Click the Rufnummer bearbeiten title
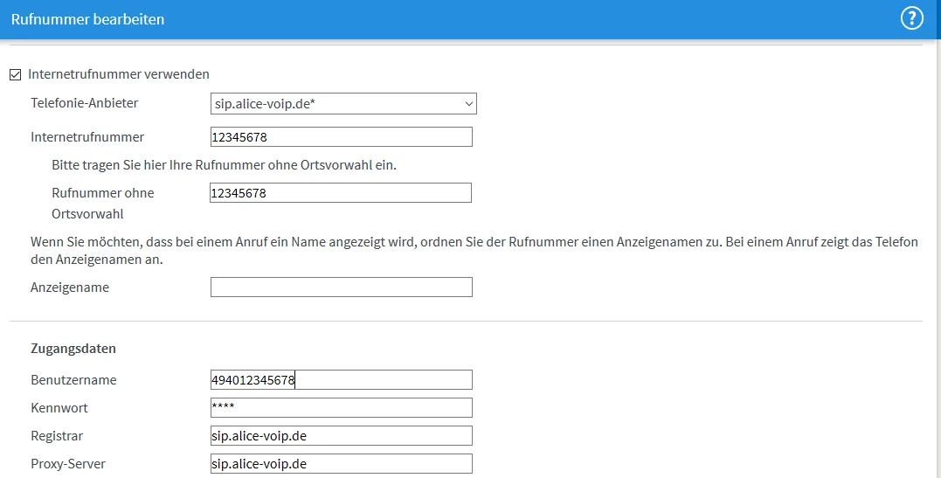Screen dimensions: 941x478 [87, 19]
